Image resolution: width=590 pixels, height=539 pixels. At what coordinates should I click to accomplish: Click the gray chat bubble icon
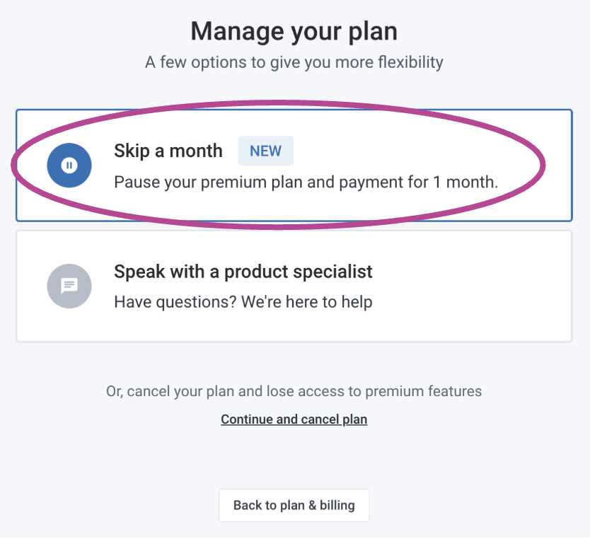click(69, 286)
